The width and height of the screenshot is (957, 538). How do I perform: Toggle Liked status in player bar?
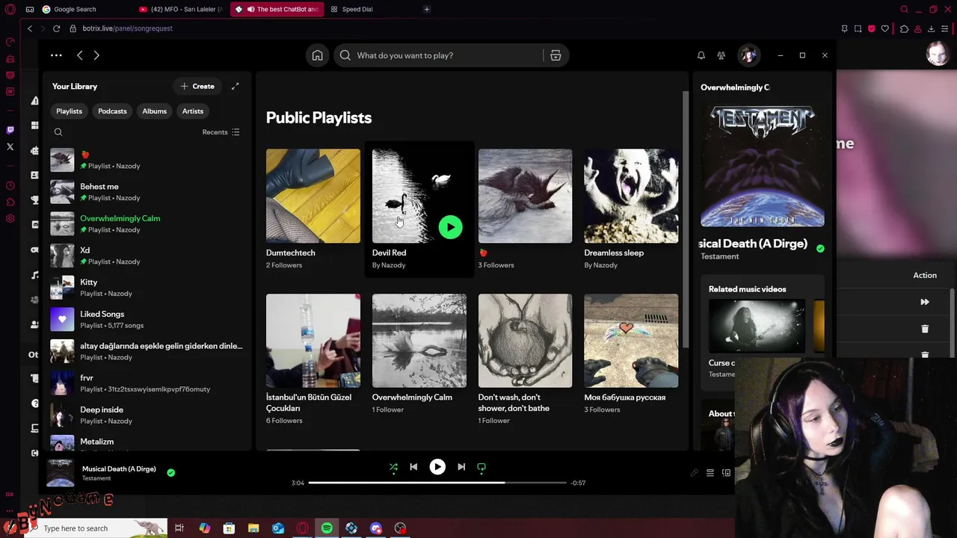point(171,472)
